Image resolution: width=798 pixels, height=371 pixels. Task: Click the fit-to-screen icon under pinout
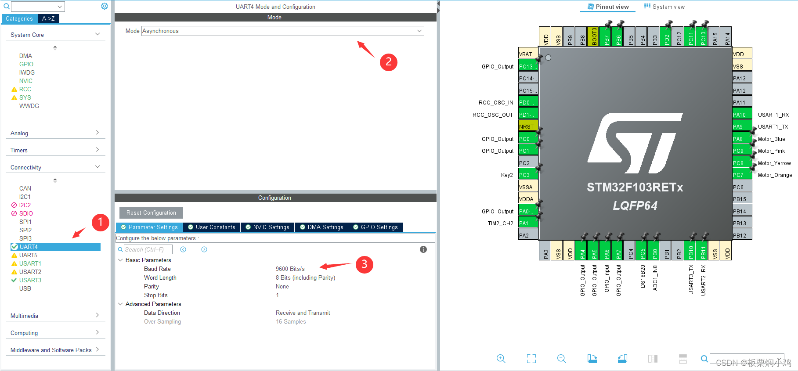(x=531, y=359)
